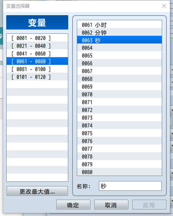This screenshot has height=216, width=173.
Task: Select range [ 0021 - 0040 ]
Action: 37,45
